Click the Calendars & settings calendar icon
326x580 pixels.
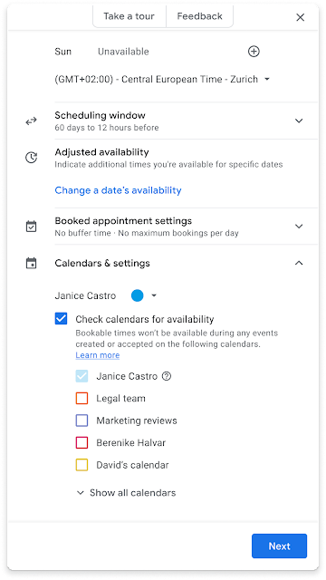pos(32,264)
